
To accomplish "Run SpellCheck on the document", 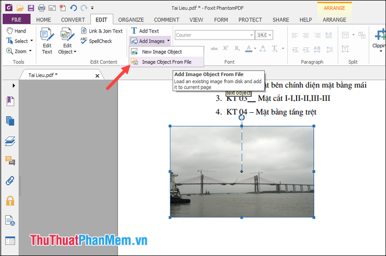I will pyautogui.click(x=96, y=41).
